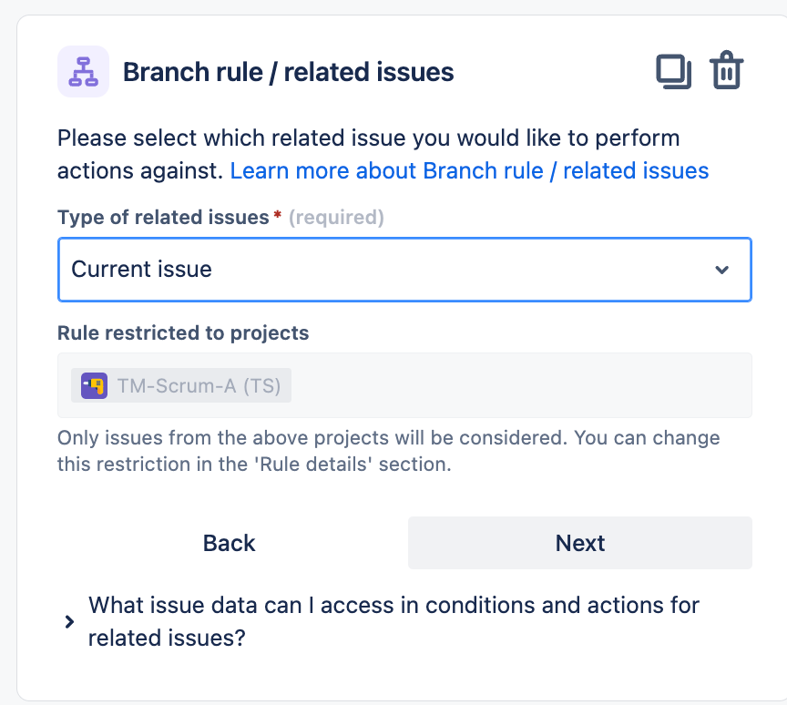
Task: Duplicate this component with the copy icon
Action: (x=673, y=71)
